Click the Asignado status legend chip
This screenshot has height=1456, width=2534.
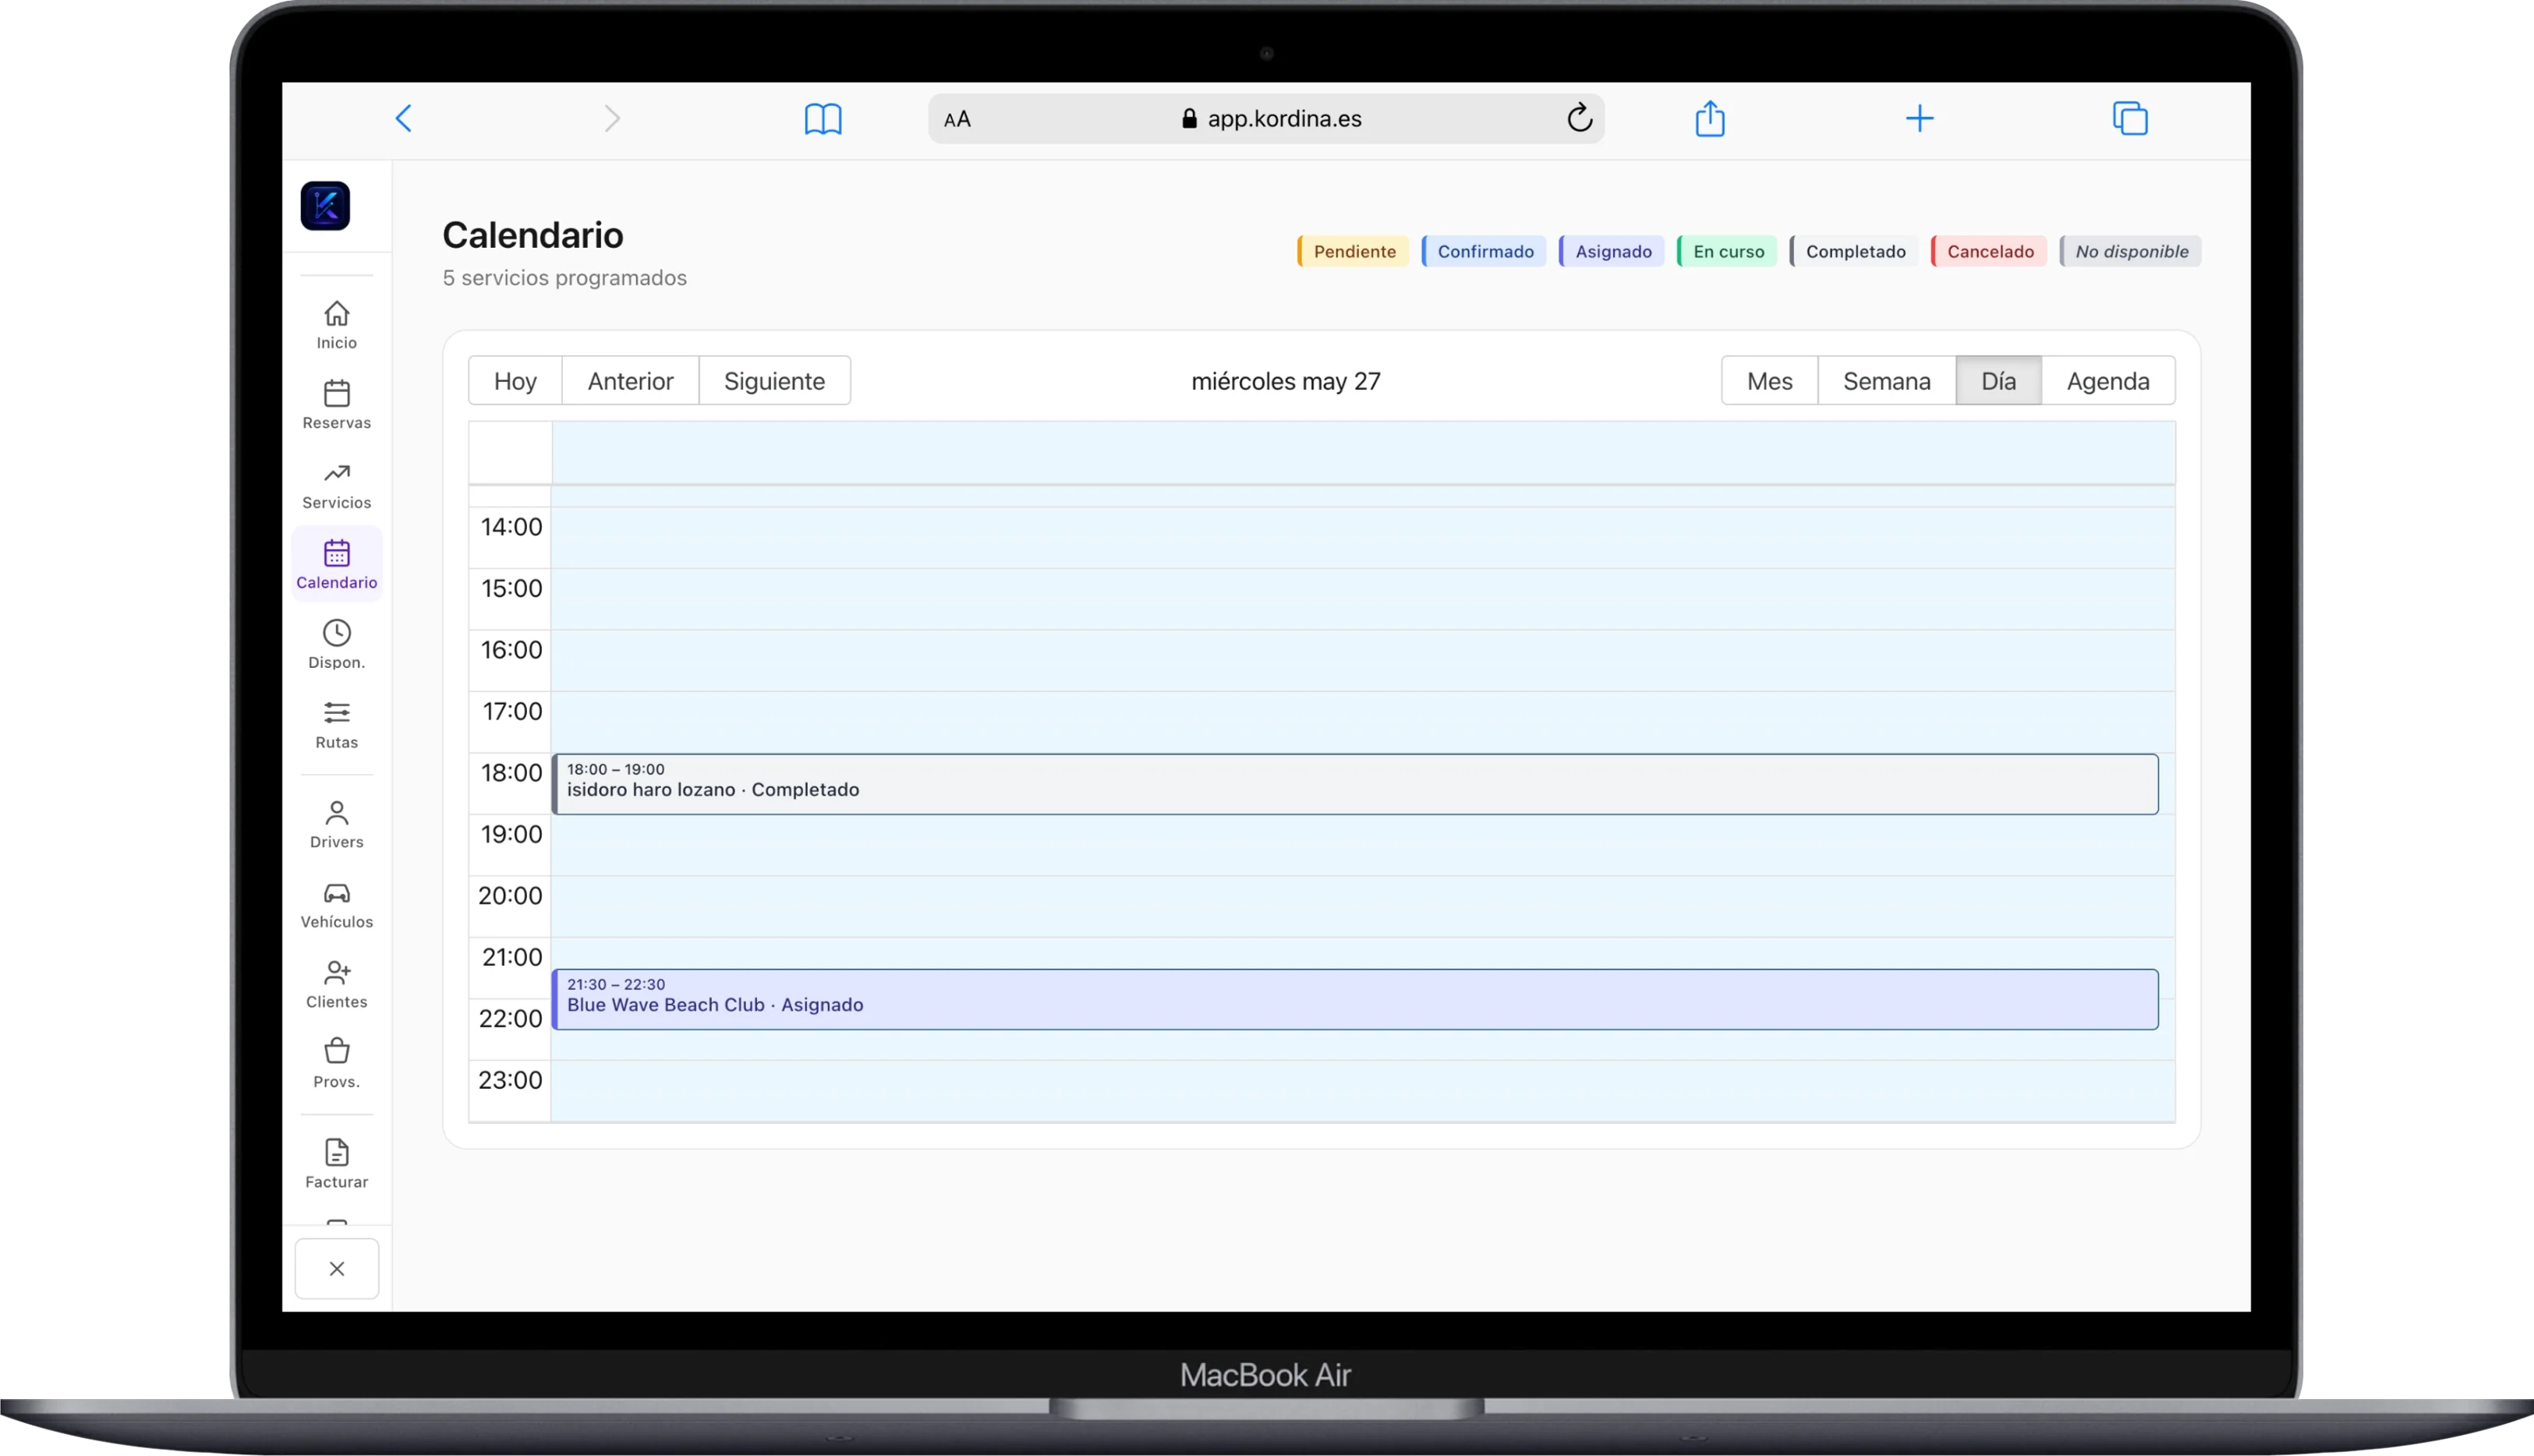click(x=1612, y=251)
